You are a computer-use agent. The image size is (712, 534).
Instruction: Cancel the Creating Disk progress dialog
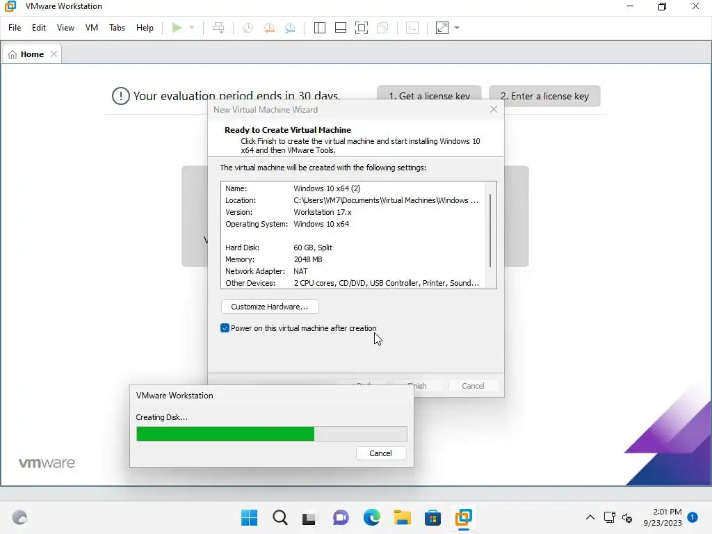(380, 453)
